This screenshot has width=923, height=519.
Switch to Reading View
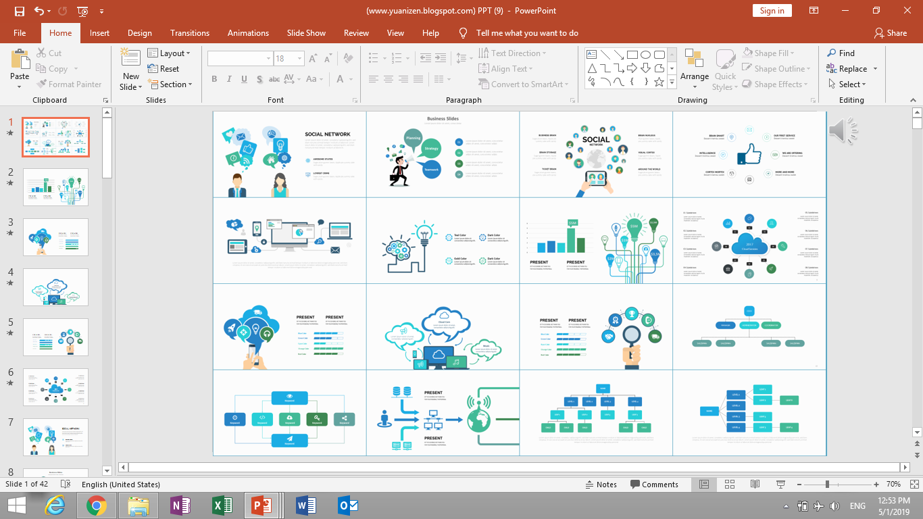click(755, 485)
